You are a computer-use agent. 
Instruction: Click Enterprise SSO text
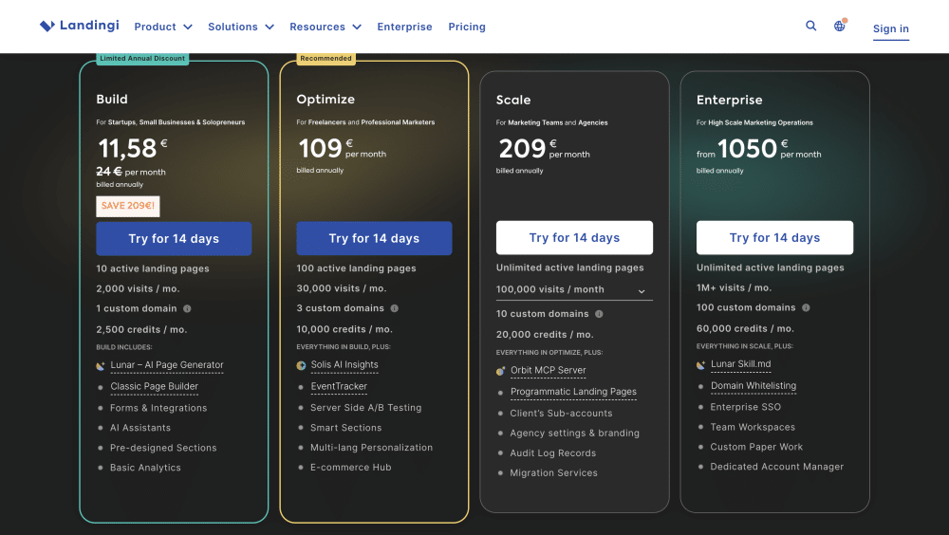coord(746,407)
